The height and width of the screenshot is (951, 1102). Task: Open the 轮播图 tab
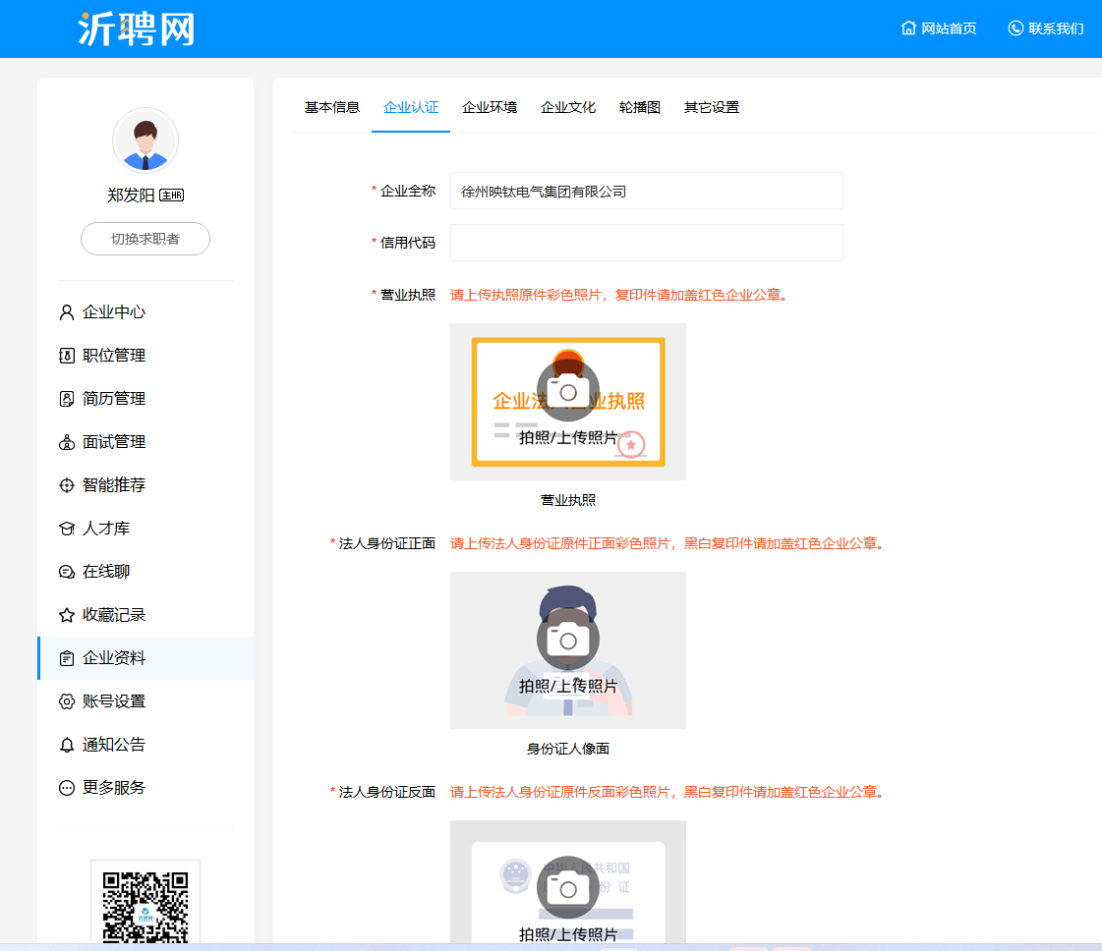pos(640,107)
